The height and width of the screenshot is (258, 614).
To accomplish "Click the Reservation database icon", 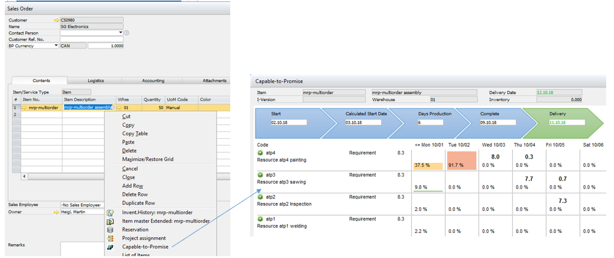I will [110, 230].
